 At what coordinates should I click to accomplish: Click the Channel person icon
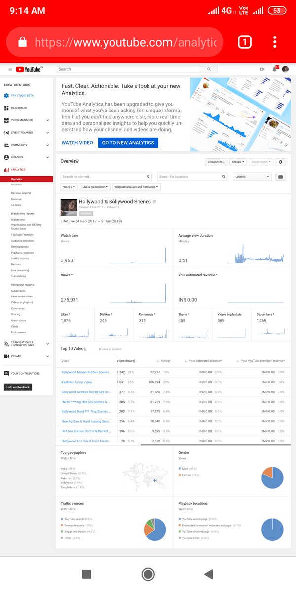click(6, 157)
